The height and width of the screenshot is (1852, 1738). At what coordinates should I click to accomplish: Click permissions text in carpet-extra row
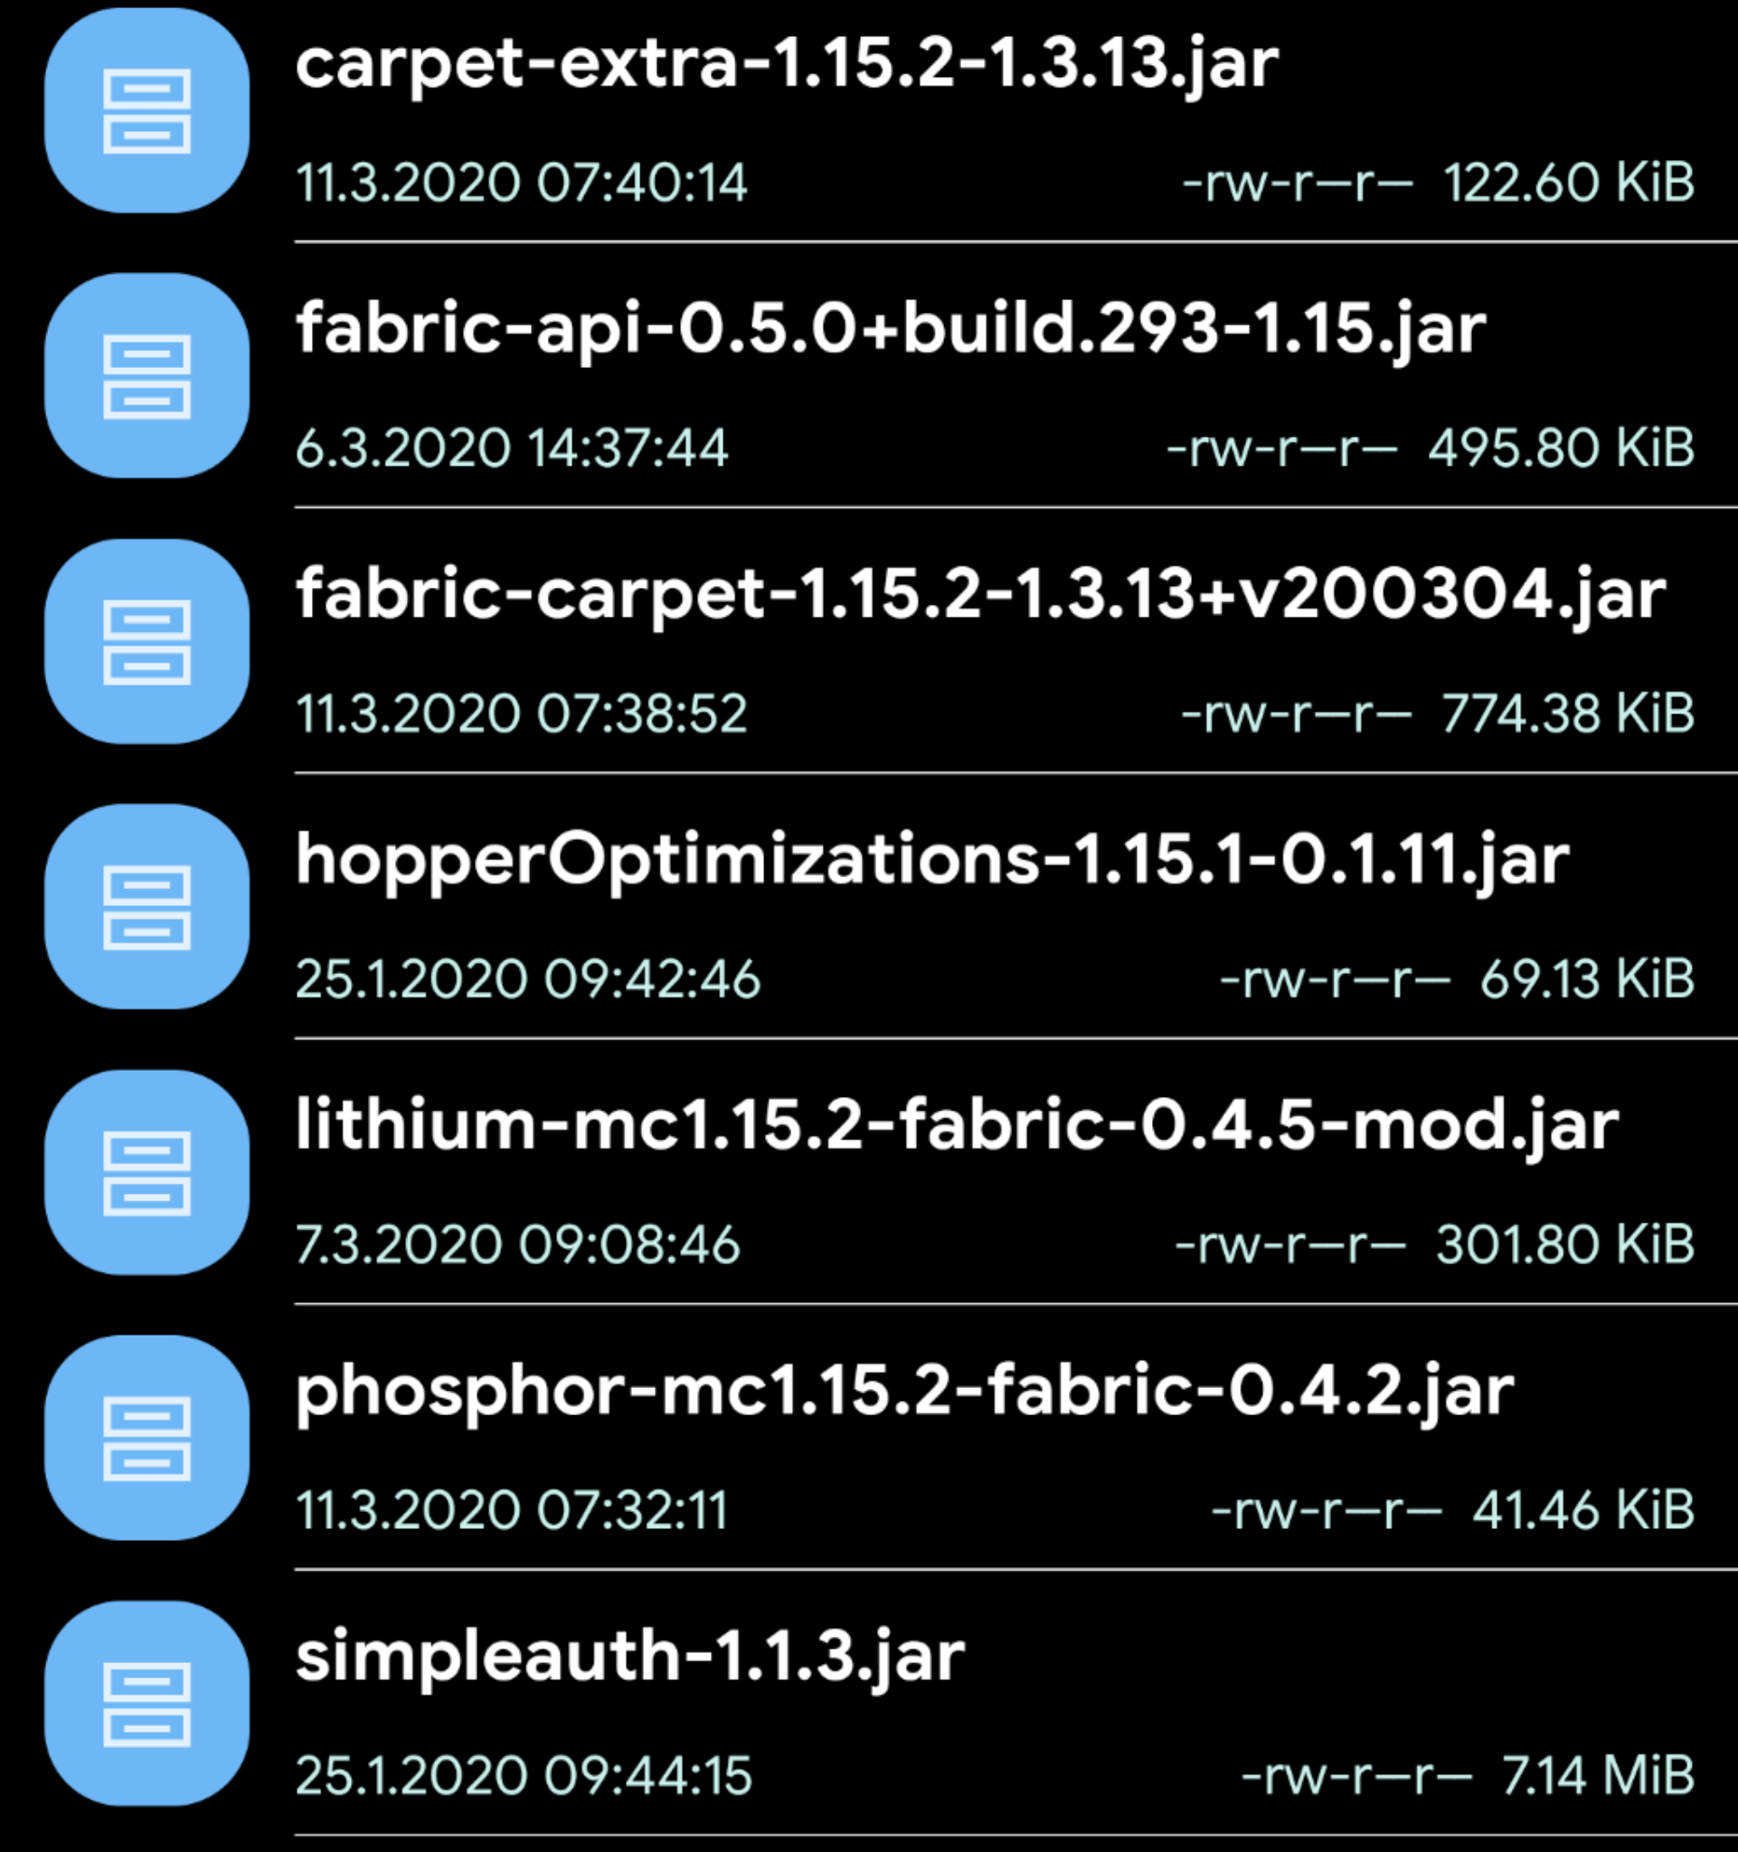click(1298, 183)
